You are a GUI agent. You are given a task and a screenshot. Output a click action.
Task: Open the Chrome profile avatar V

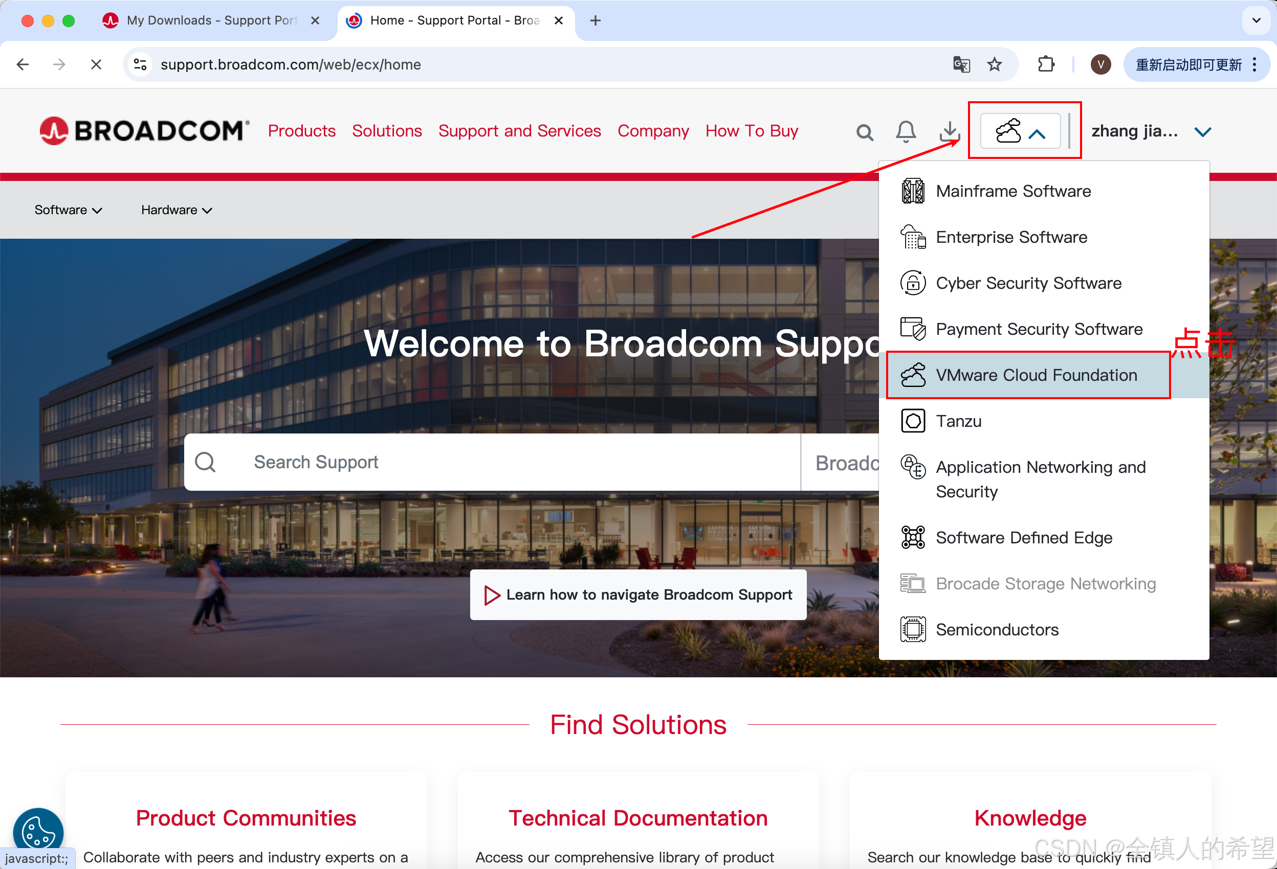tap(1100, 65)
